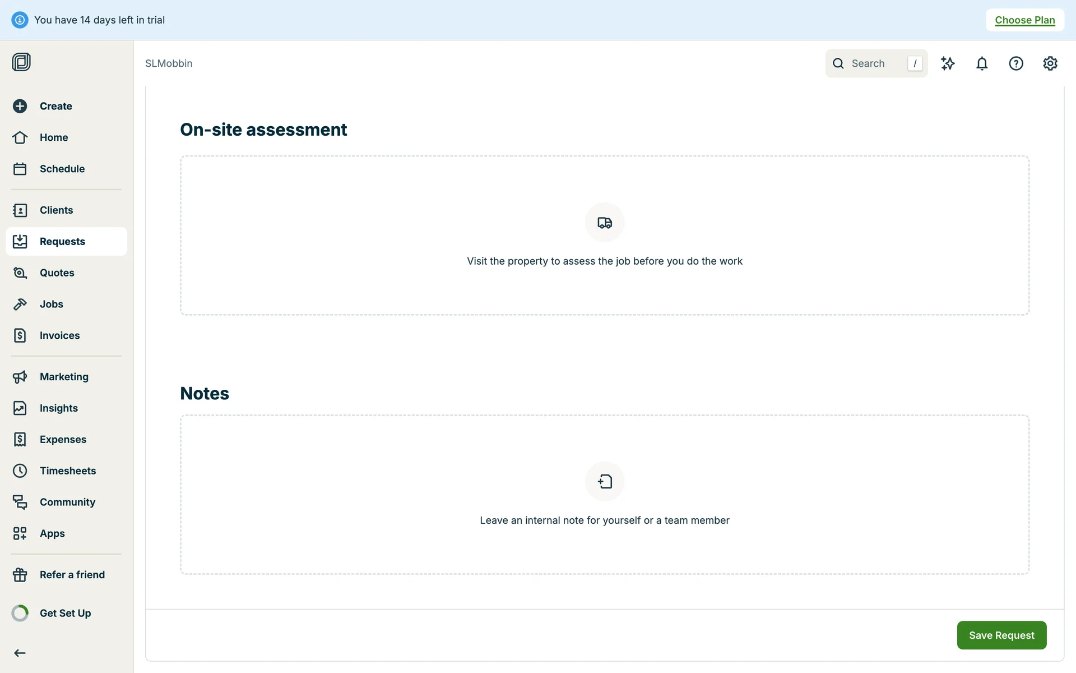Open the help question mark icon
1076x673 pixels.
[x=1016, y=63]
